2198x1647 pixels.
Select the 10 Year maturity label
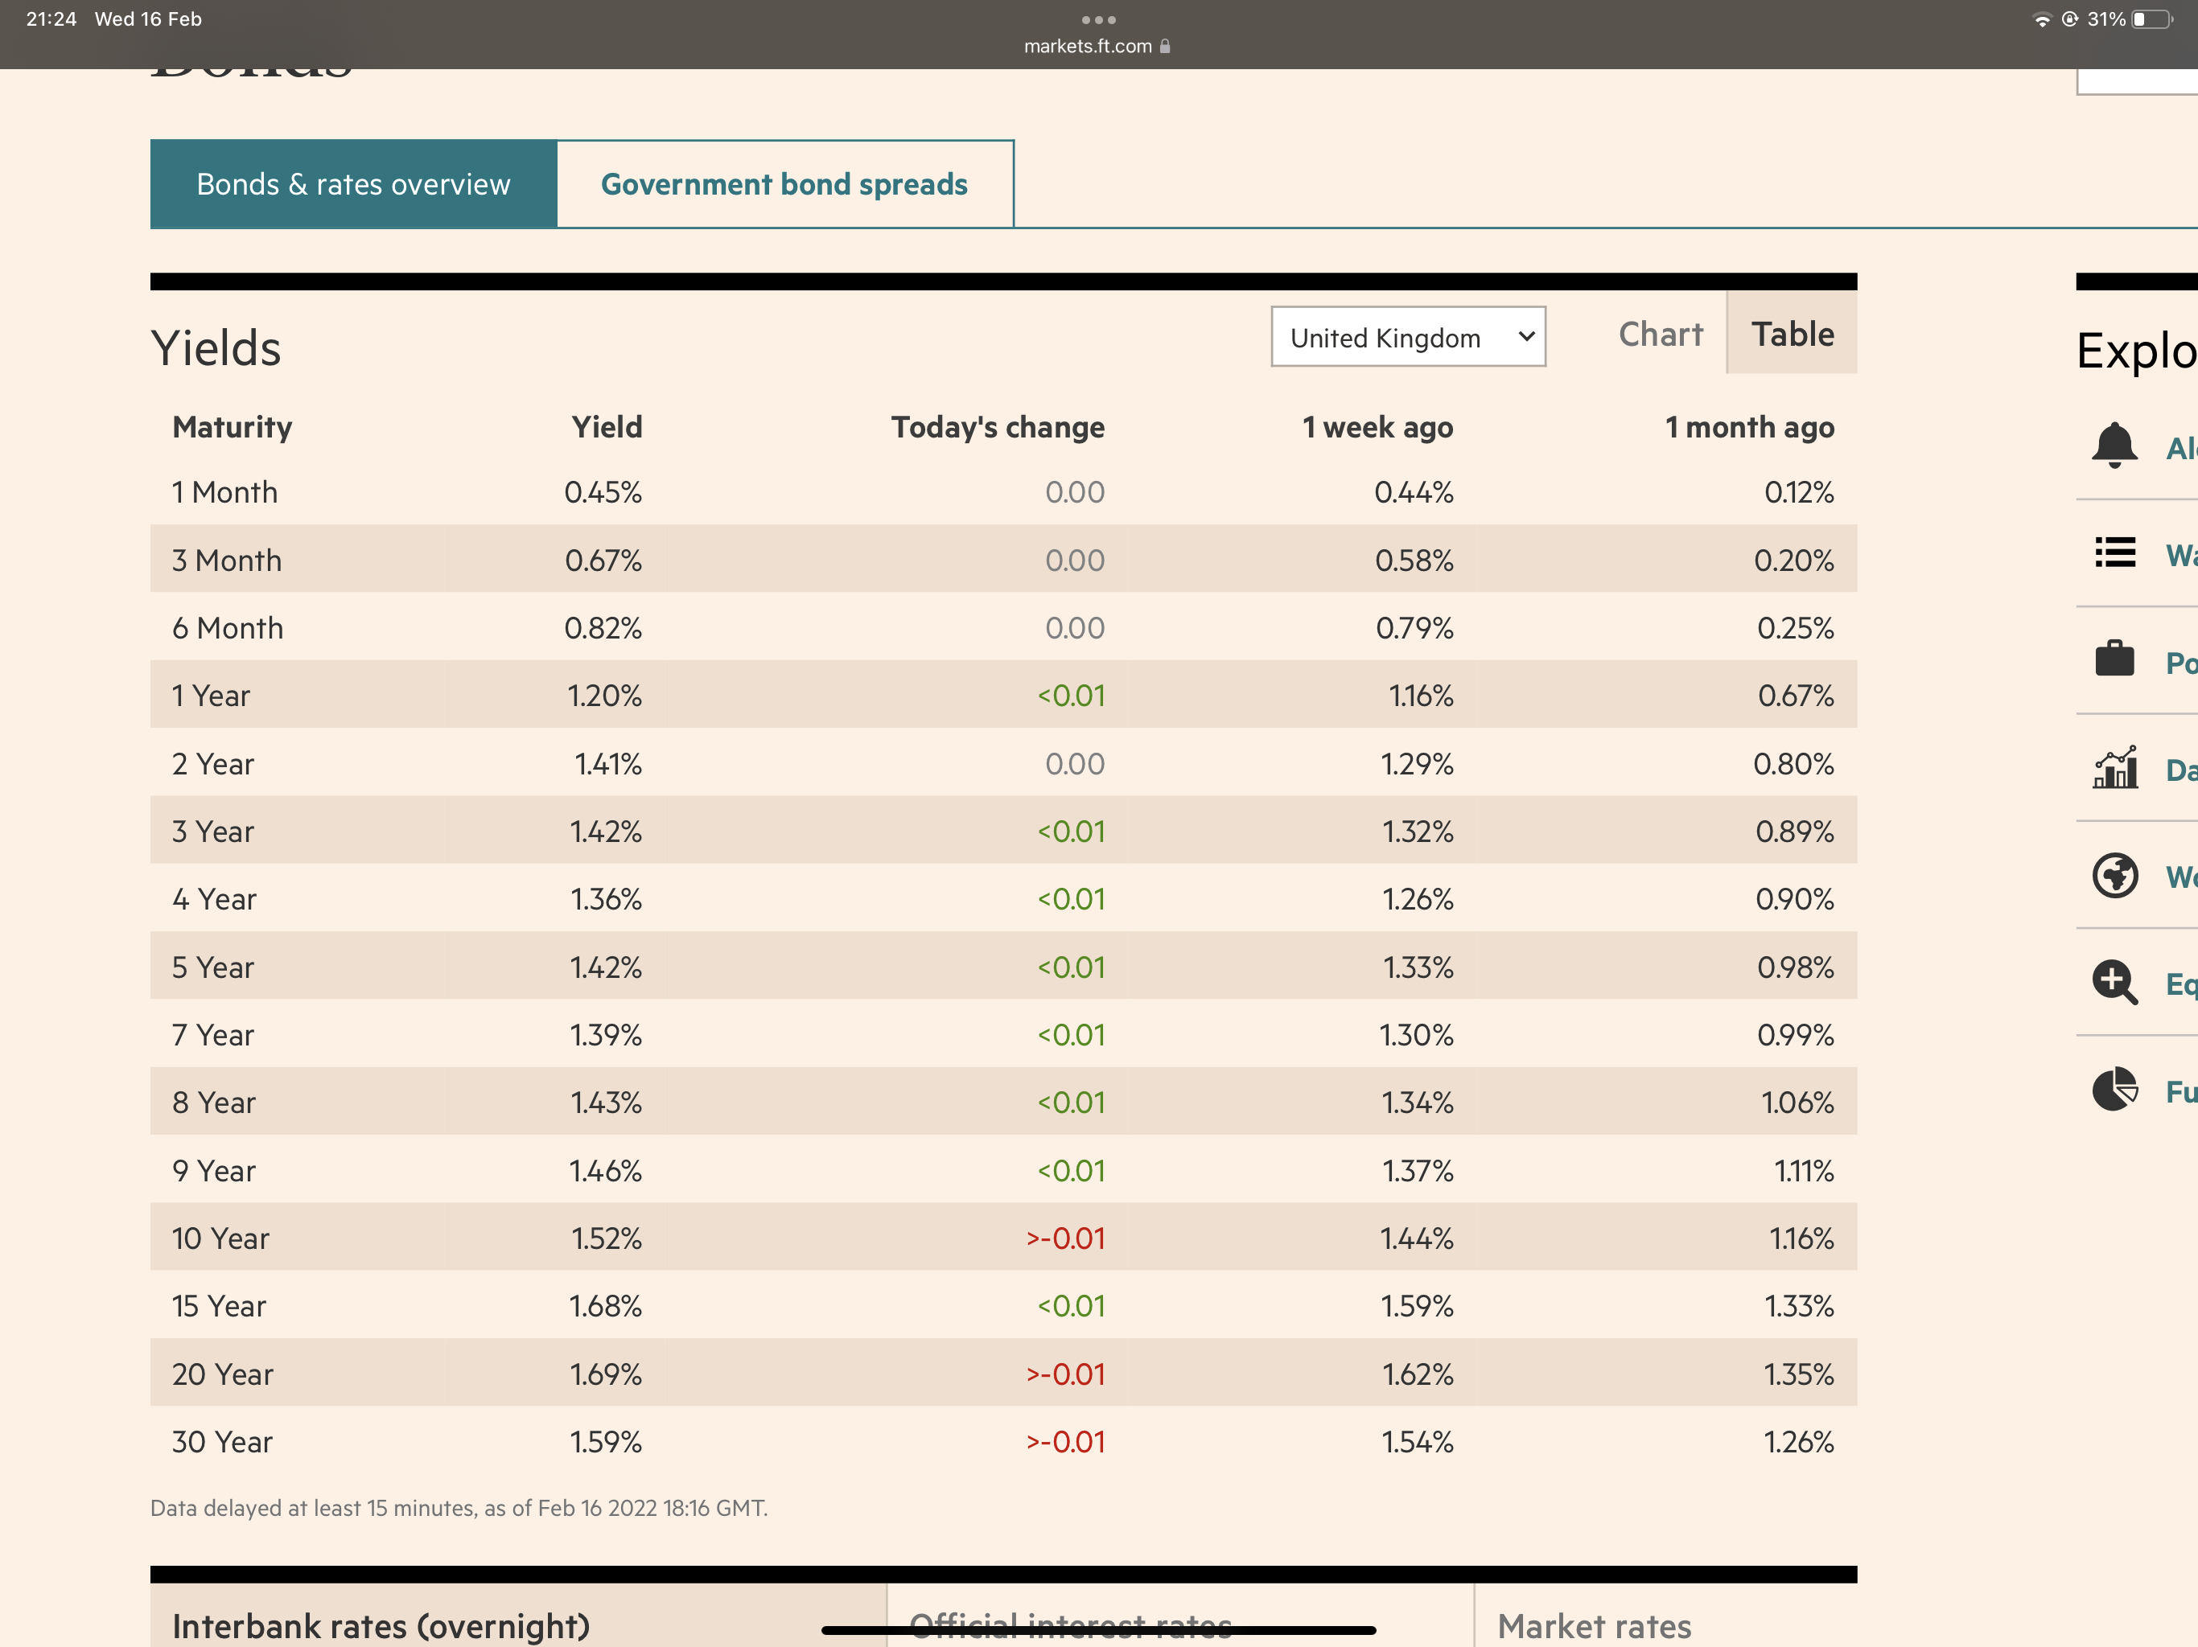click(220, 1238)
